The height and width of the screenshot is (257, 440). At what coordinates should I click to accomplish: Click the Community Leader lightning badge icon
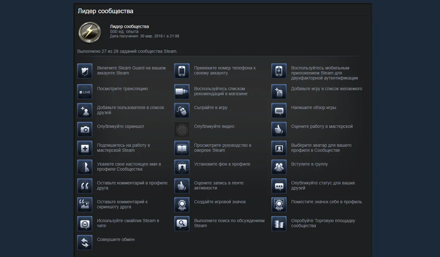coord(90,32)
